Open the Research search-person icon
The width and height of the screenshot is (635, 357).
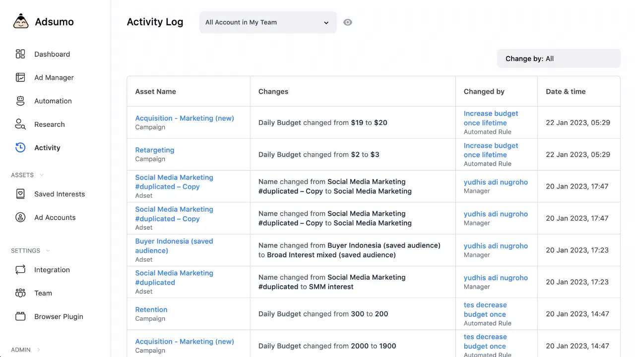tap(20, 124)
